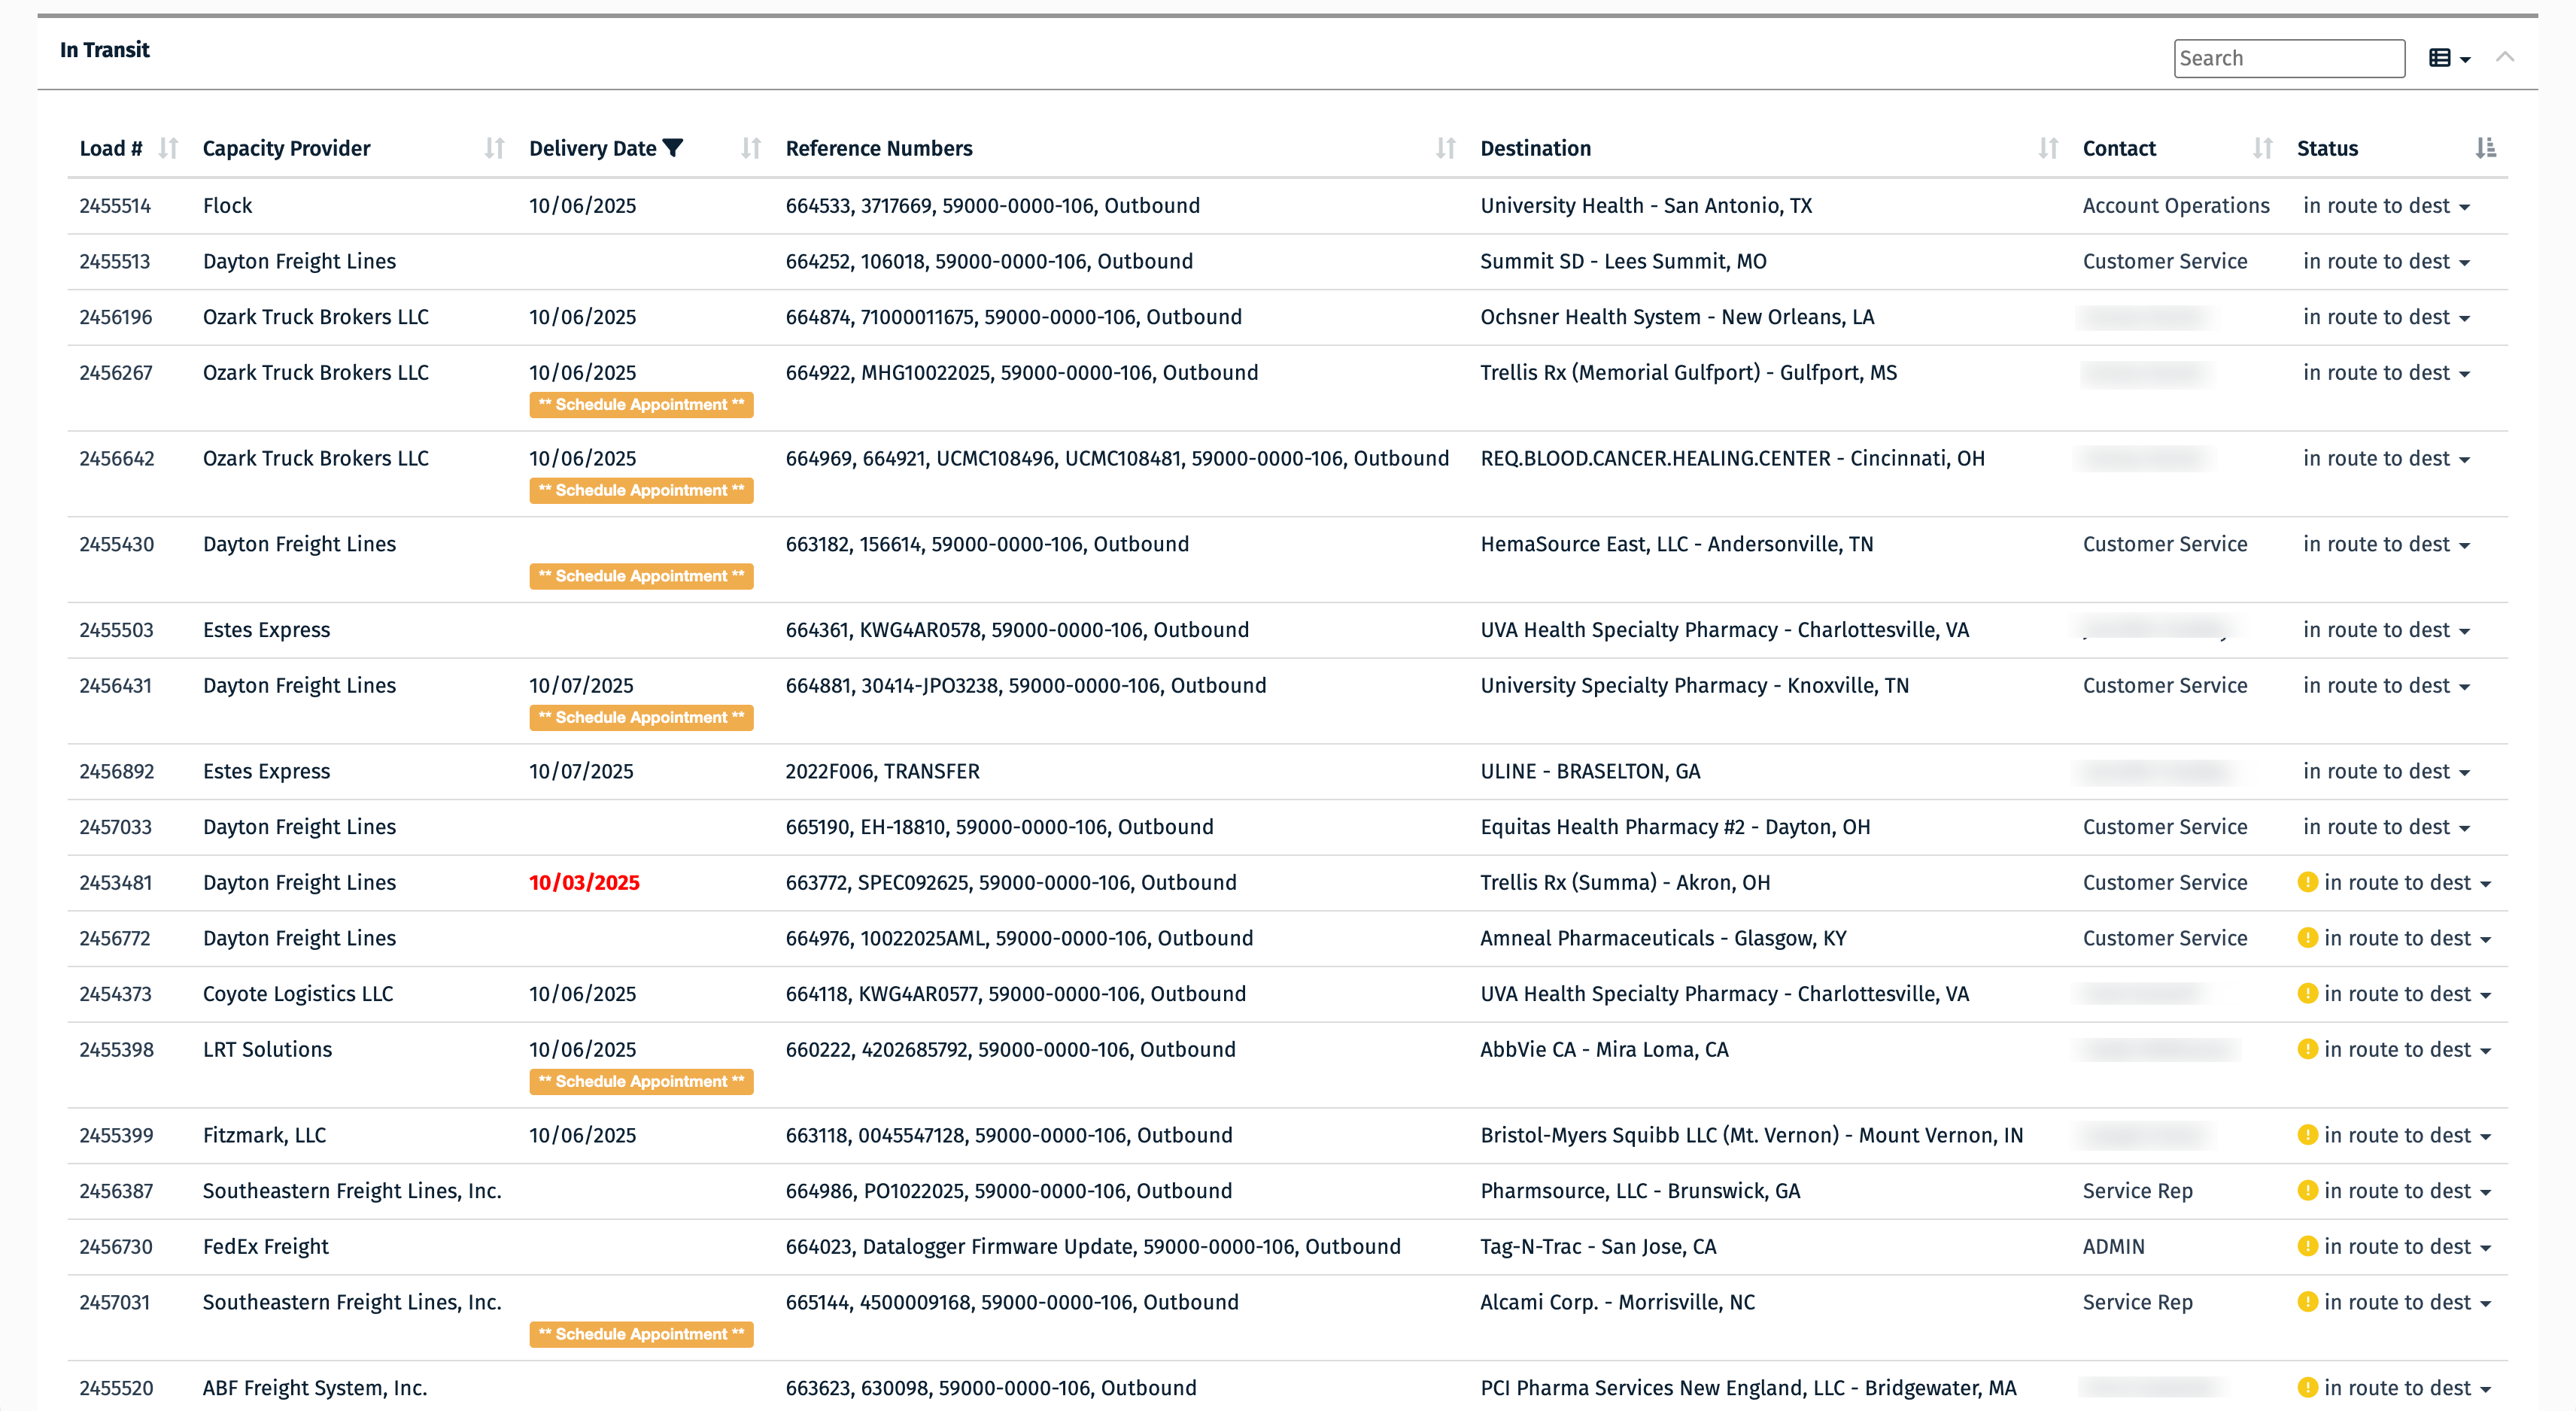The image size is (2576, 1411).
Task: Open the table view options dropdown
Action: (2449, 58)
